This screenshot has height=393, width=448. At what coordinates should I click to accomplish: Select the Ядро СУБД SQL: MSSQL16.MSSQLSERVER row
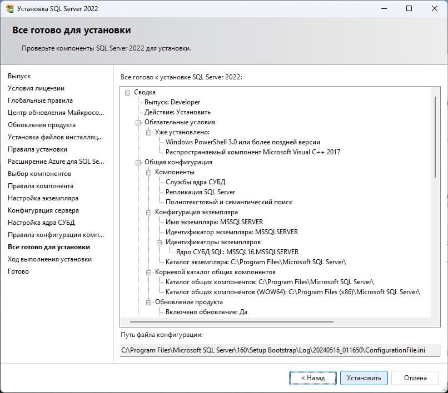coord(237,253)
